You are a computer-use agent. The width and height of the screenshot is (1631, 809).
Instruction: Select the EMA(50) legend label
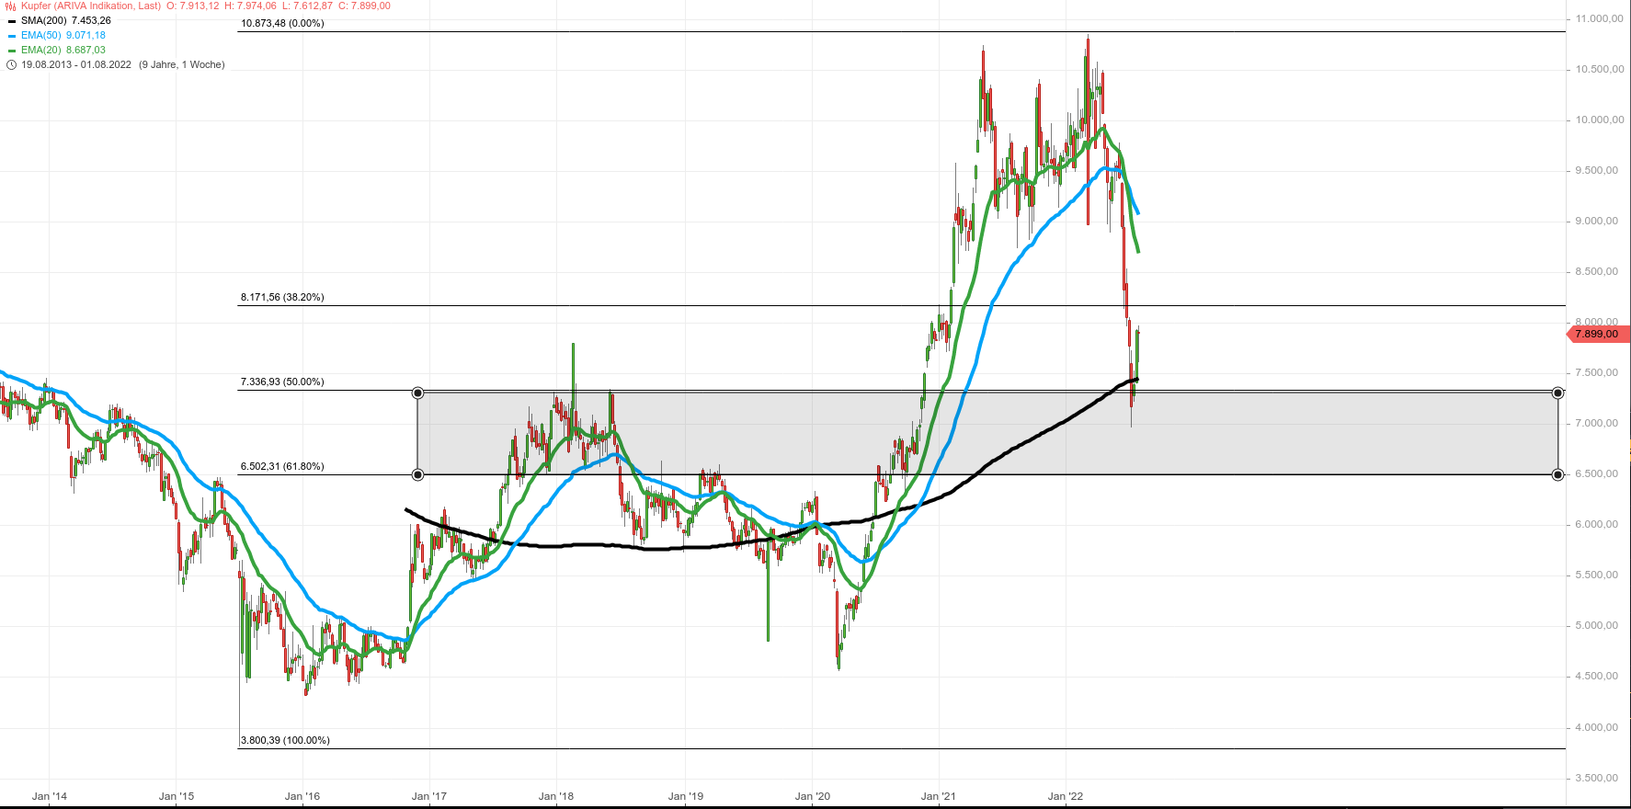(x=41, y=35)
